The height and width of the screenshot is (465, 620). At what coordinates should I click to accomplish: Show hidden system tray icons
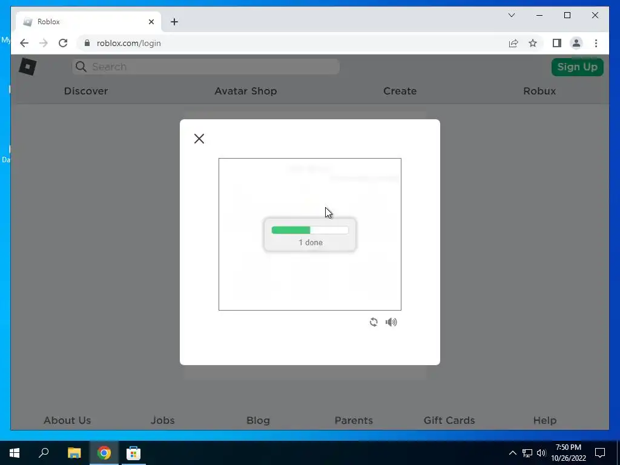(512, 453)
